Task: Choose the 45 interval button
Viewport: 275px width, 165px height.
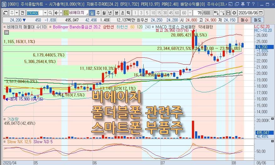Action: [171, 13]
